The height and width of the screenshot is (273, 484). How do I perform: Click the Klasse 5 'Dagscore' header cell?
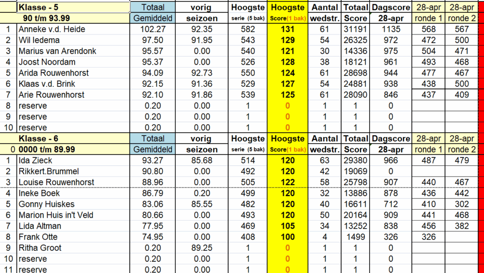point(390,7)
